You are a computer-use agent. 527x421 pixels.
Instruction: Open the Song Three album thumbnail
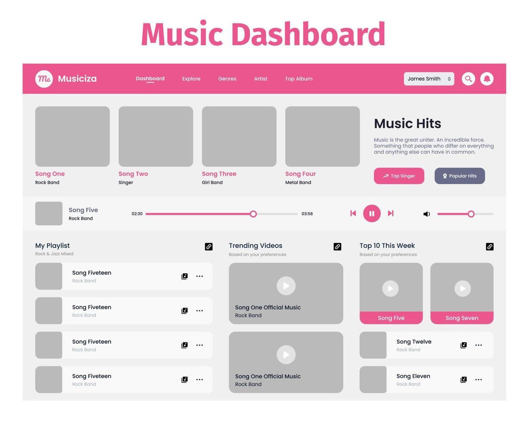pyautogui.click(x=239, y=137)
